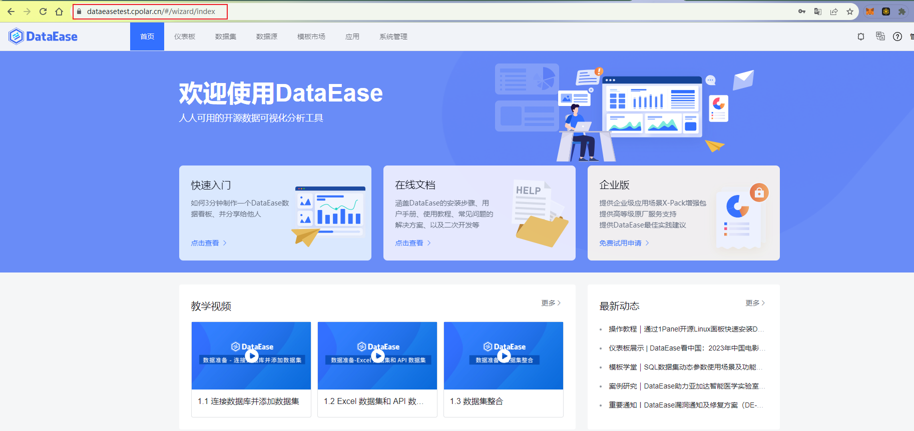Click 更多 in 教学视频 section
The image size is (914, 431).
551,303
